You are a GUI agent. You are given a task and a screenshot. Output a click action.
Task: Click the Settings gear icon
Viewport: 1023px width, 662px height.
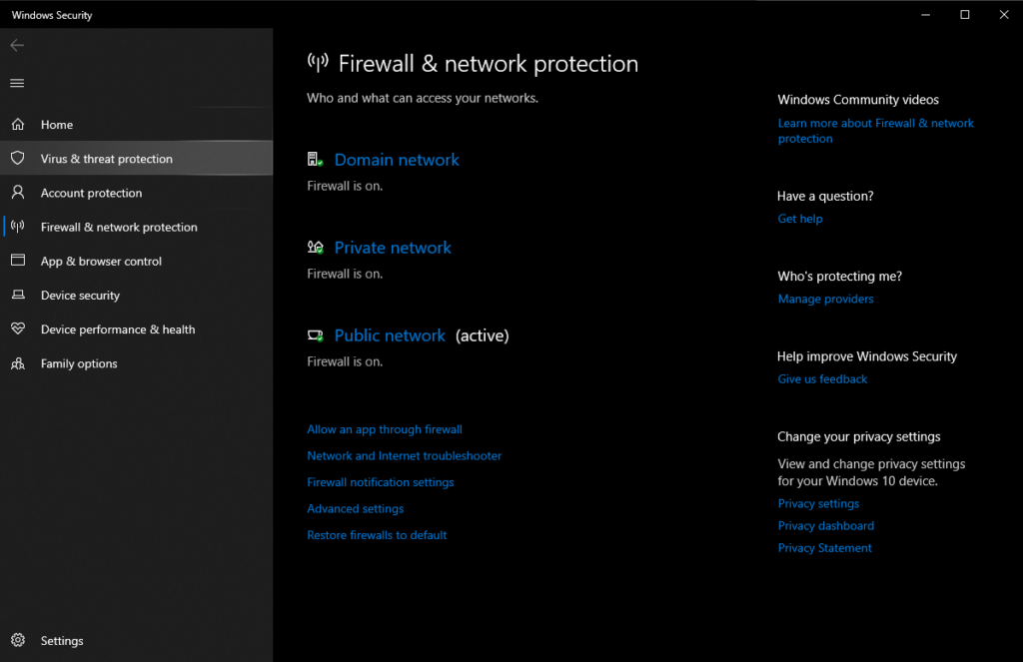18,640
